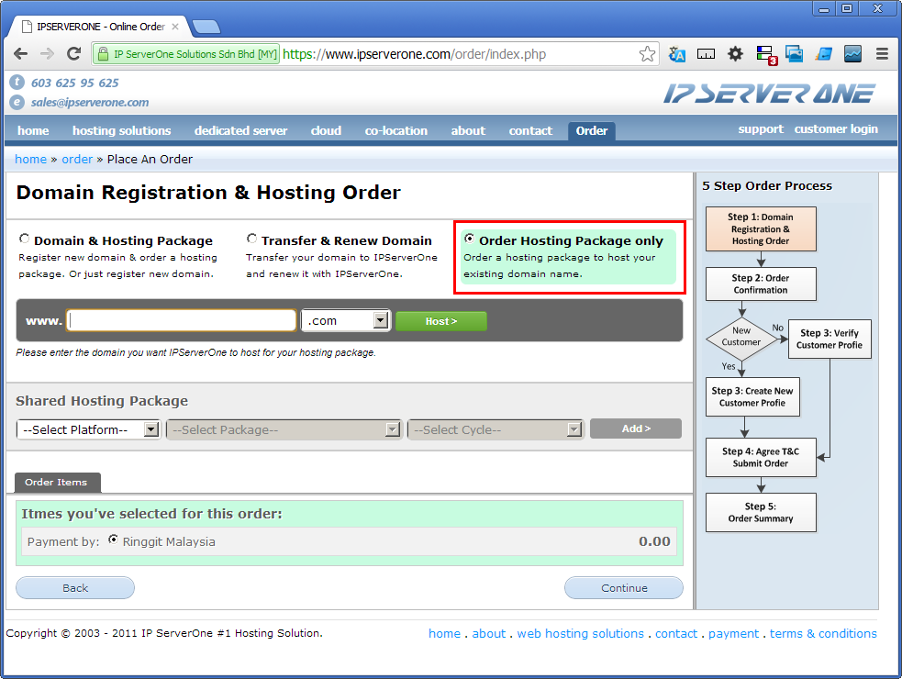Click the Back button
This screenshot has width=902, height=679.
click(75, 588)
